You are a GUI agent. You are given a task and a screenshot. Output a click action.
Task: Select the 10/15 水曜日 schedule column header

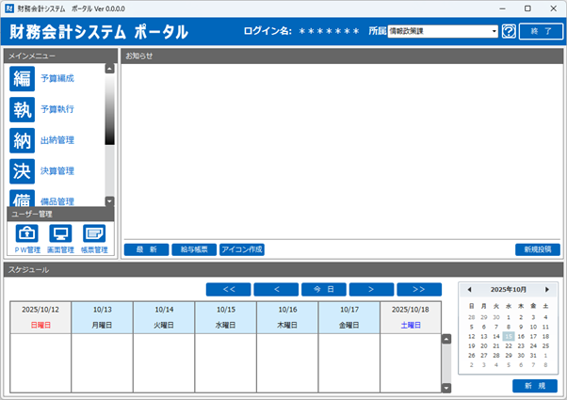pos(225,316)
